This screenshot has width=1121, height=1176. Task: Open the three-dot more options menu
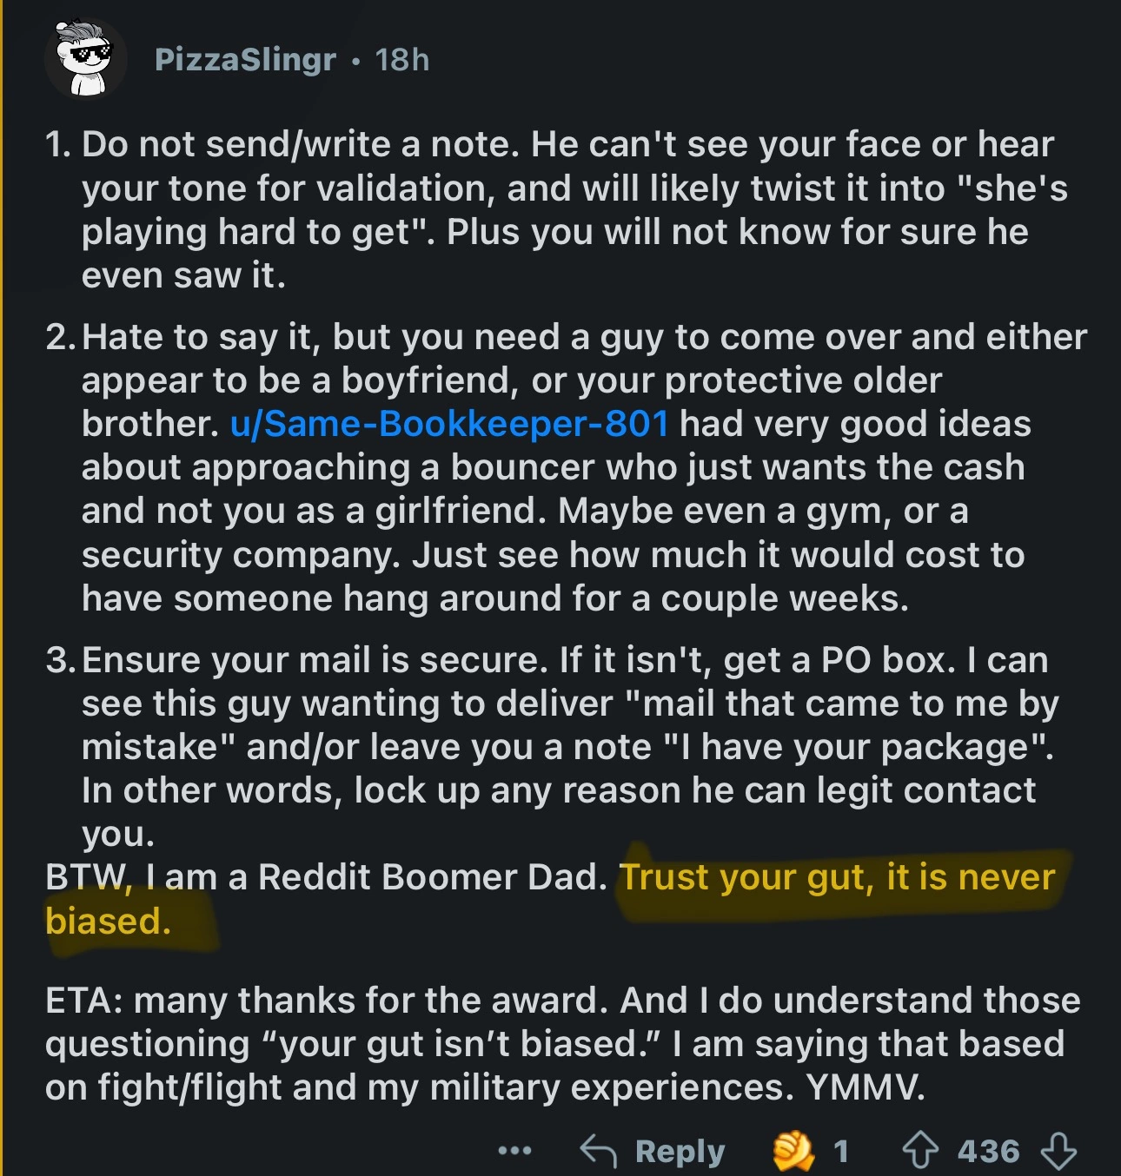(514, 1152)
